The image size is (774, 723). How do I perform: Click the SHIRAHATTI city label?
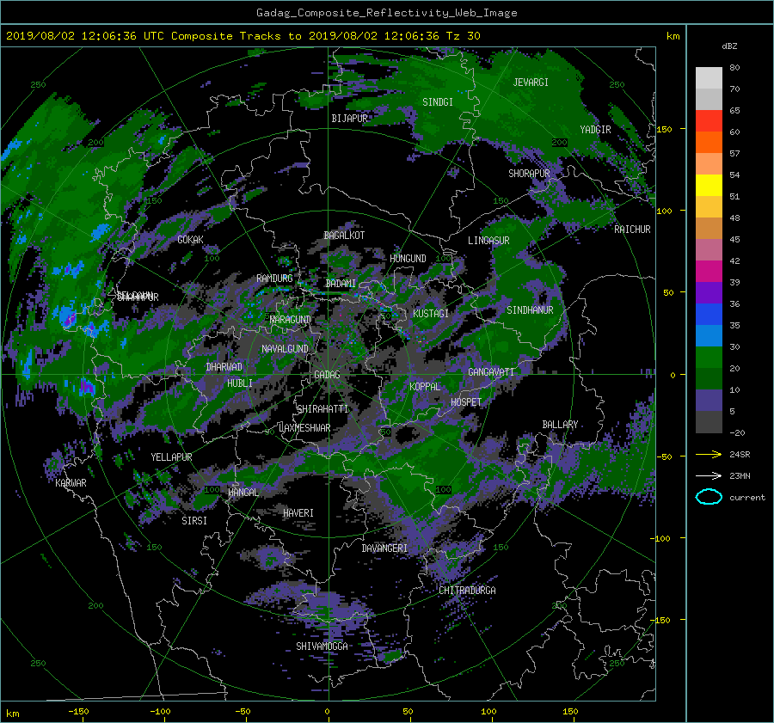(322, 409)
